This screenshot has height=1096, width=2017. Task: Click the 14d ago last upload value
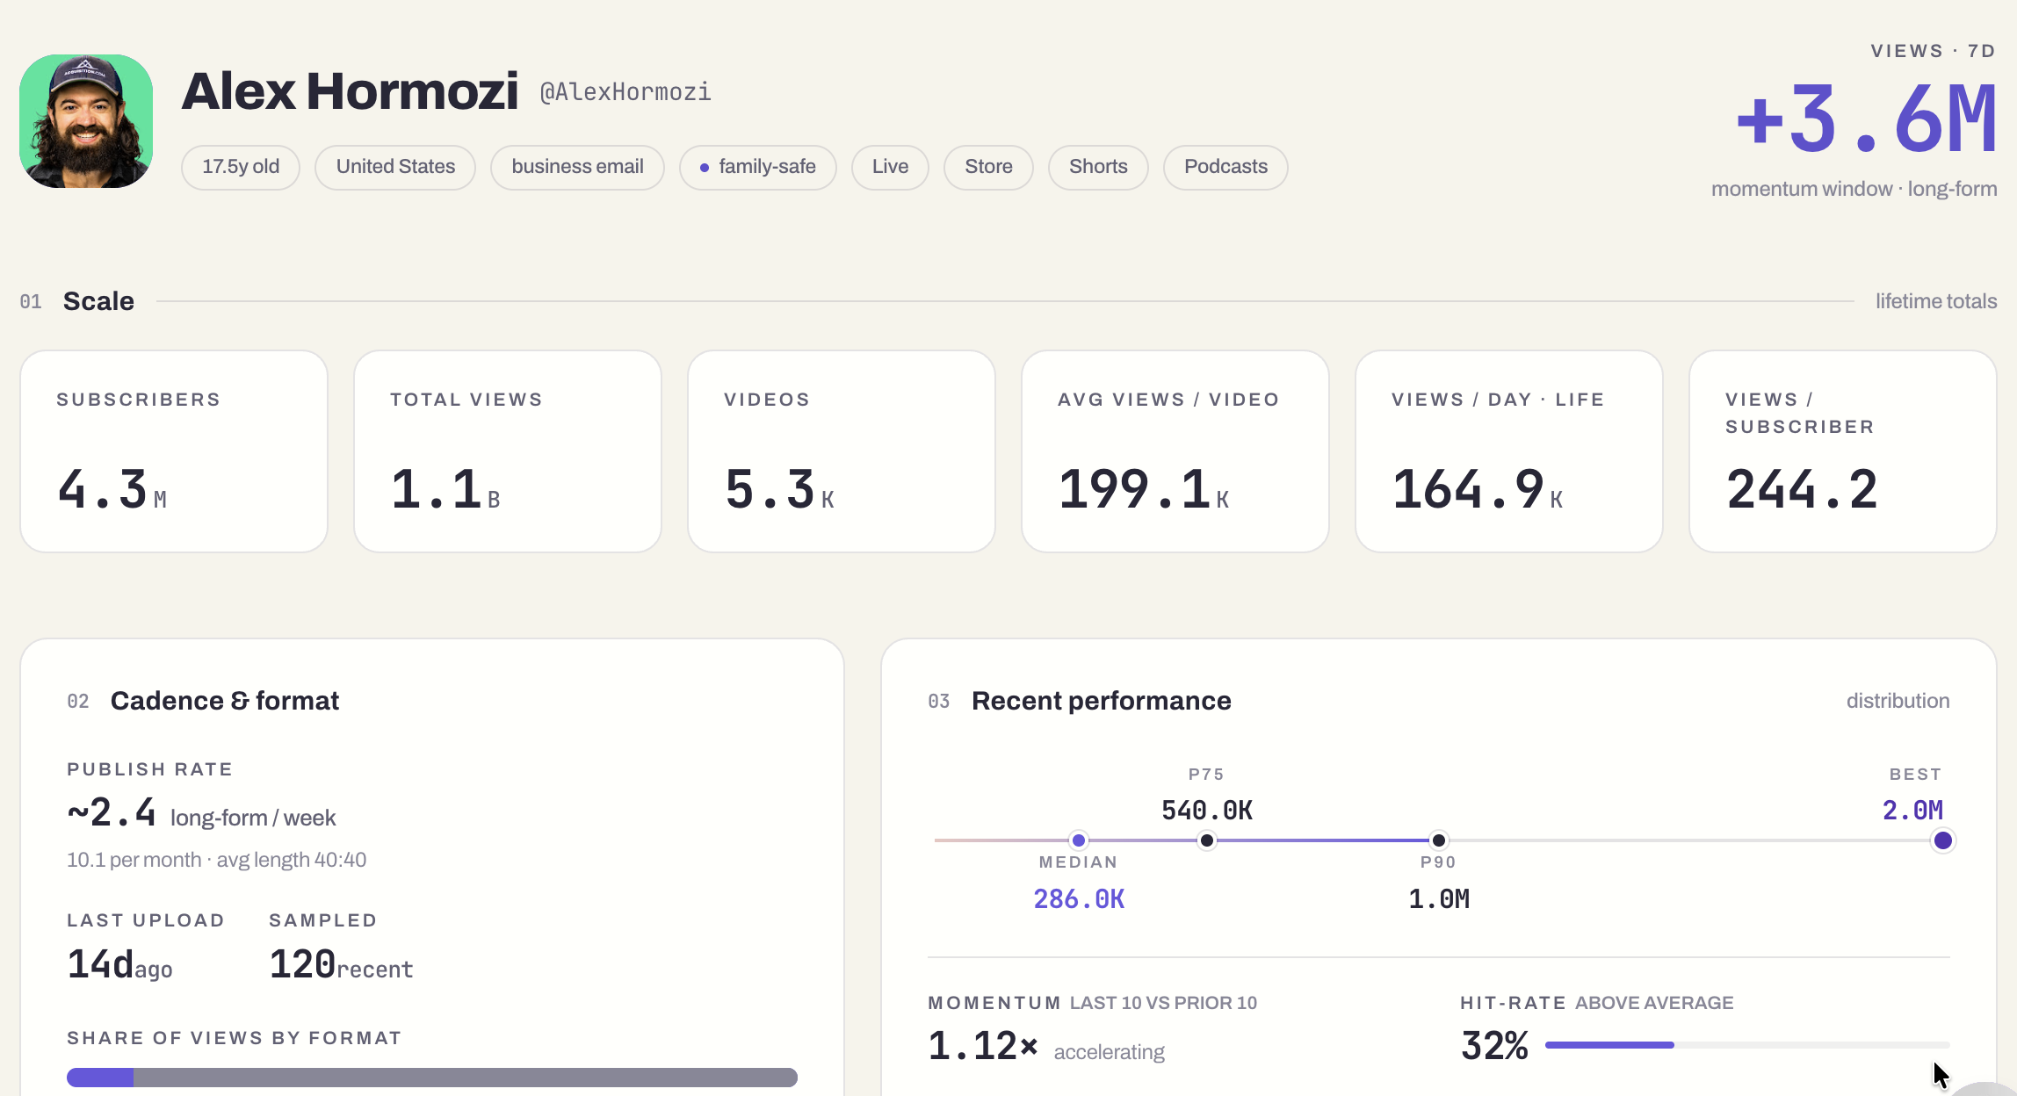119,965
